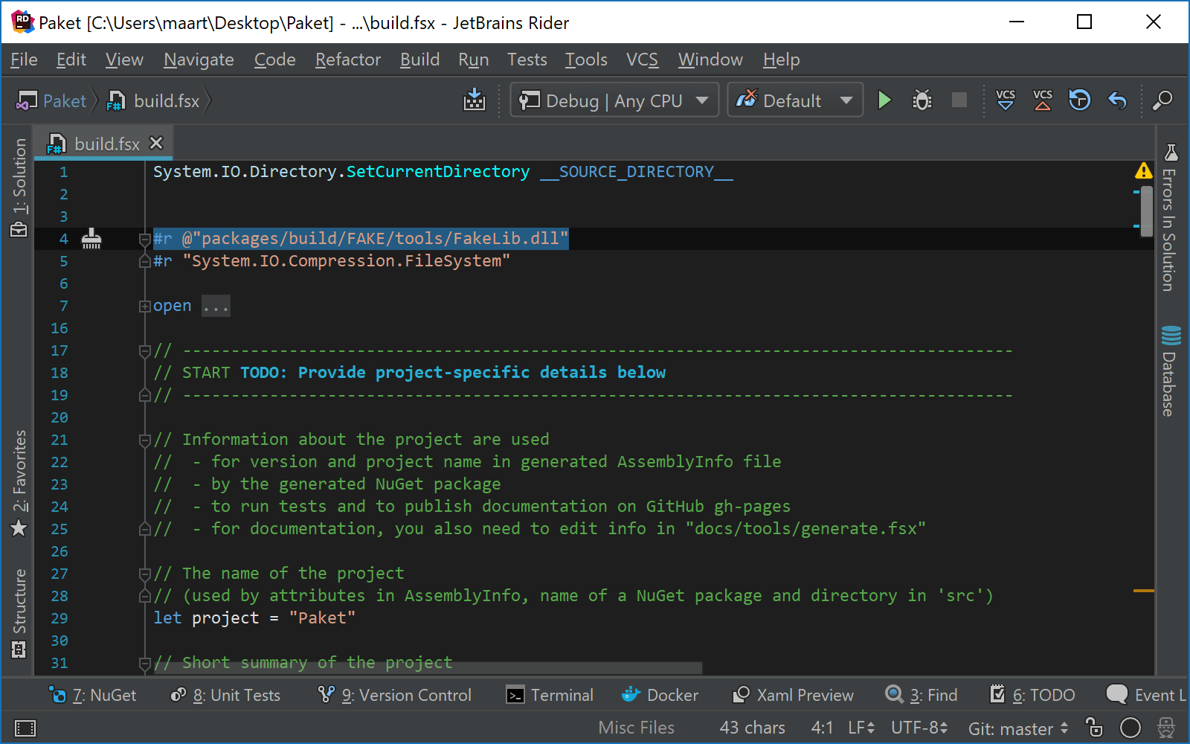Show history with the clock arrow icon
Image resolution: width=1190 pixels, height=744 pixels.
pyautogui.click(x=1079, y=100)
